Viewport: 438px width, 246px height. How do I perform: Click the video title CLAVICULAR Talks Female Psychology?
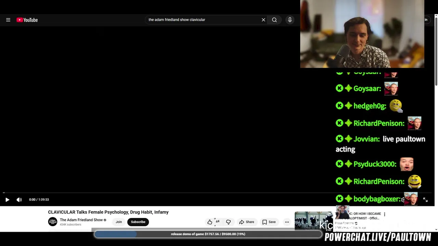[108, 212]
